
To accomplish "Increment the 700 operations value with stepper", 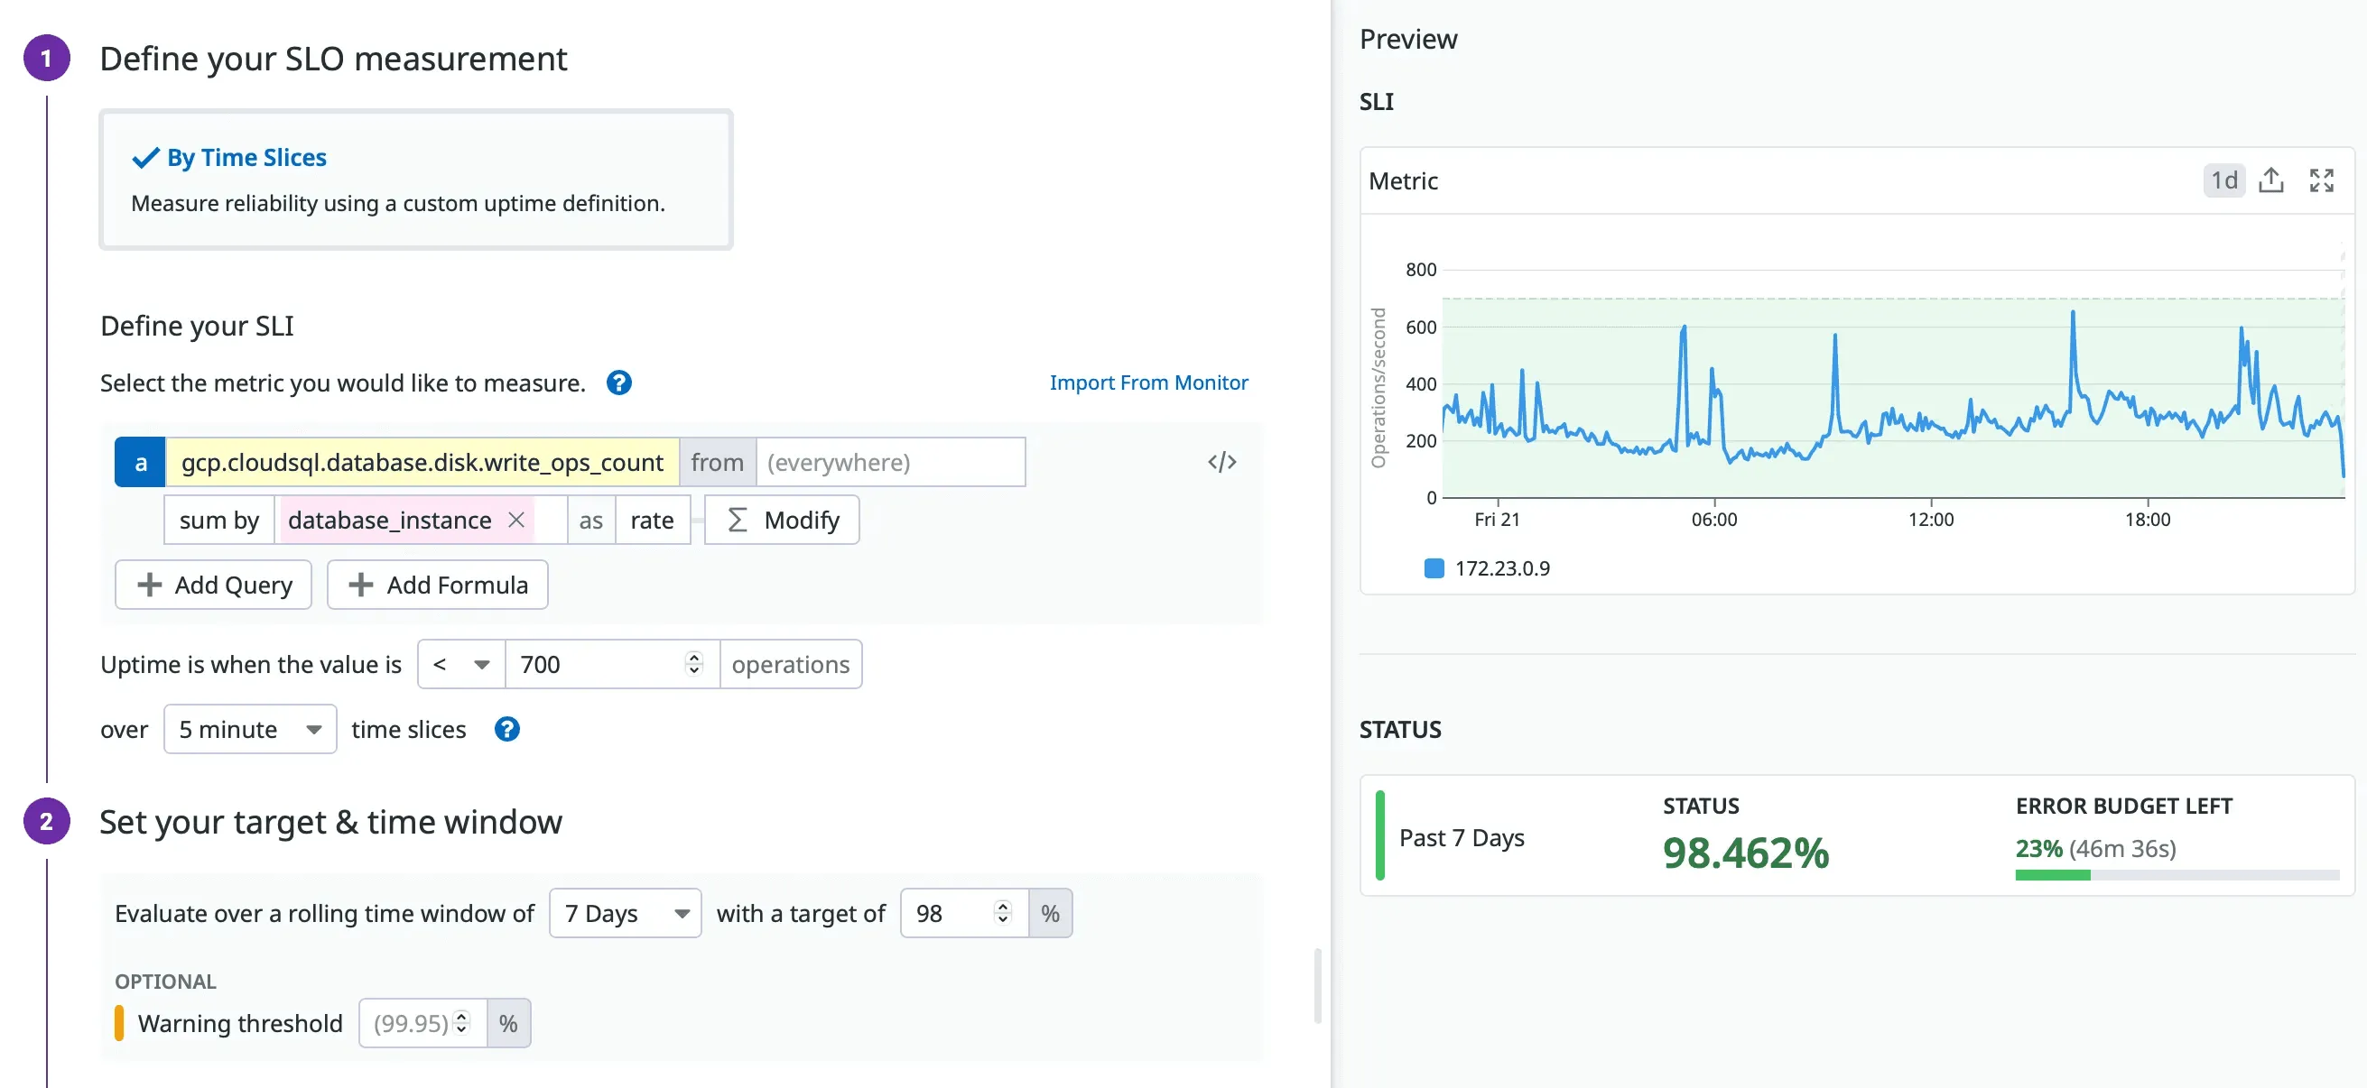I will (x=693, y=658).
